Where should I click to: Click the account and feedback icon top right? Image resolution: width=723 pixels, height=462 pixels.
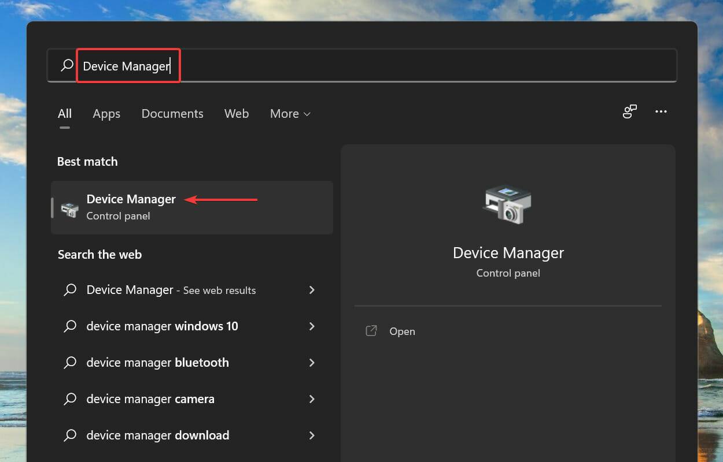click(x=629, y=111)
